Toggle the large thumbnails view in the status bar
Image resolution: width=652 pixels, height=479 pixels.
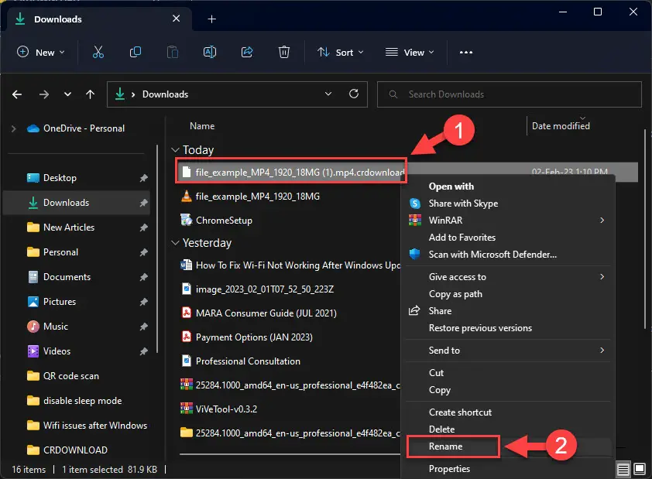coord(640,469)
